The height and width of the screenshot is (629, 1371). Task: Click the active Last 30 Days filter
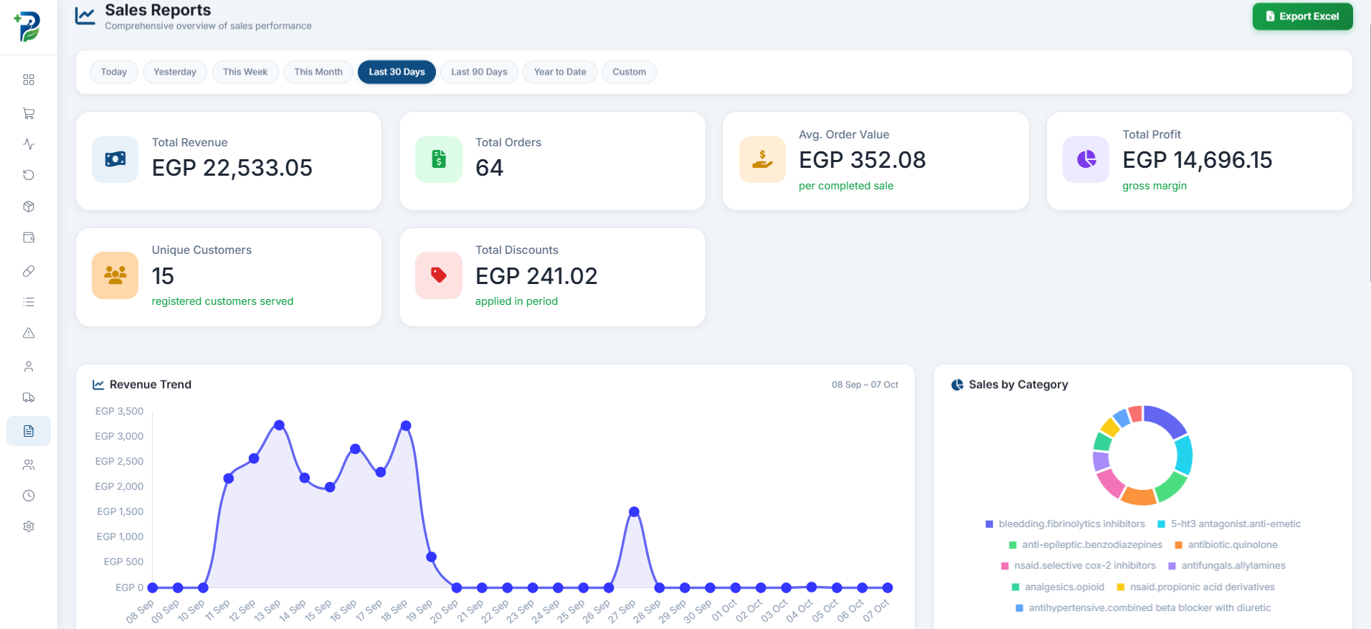pos(397,72)
